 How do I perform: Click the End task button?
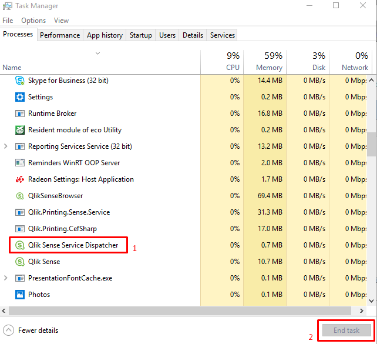coord(346,330)
